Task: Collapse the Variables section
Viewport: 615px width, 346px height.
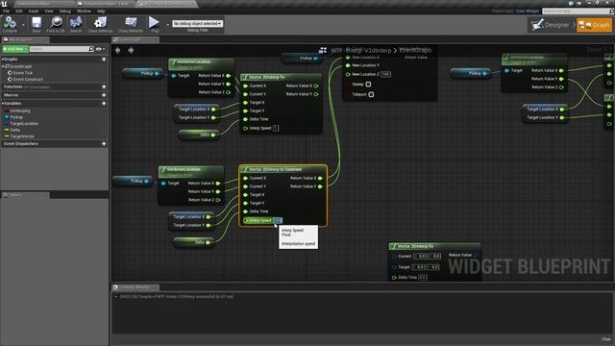Action: [x=3, y=103]
